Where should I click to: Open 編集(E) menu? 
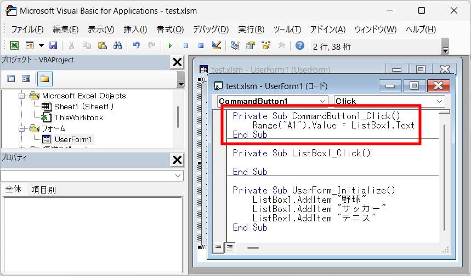pyautogui.click(x=65, y=30)
